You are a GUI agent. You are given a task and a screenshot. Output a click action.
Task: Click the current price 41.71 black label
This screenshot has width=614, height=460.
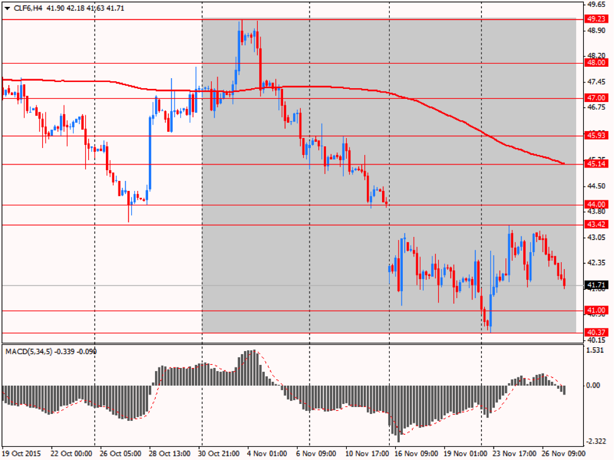tap(596, 285)
